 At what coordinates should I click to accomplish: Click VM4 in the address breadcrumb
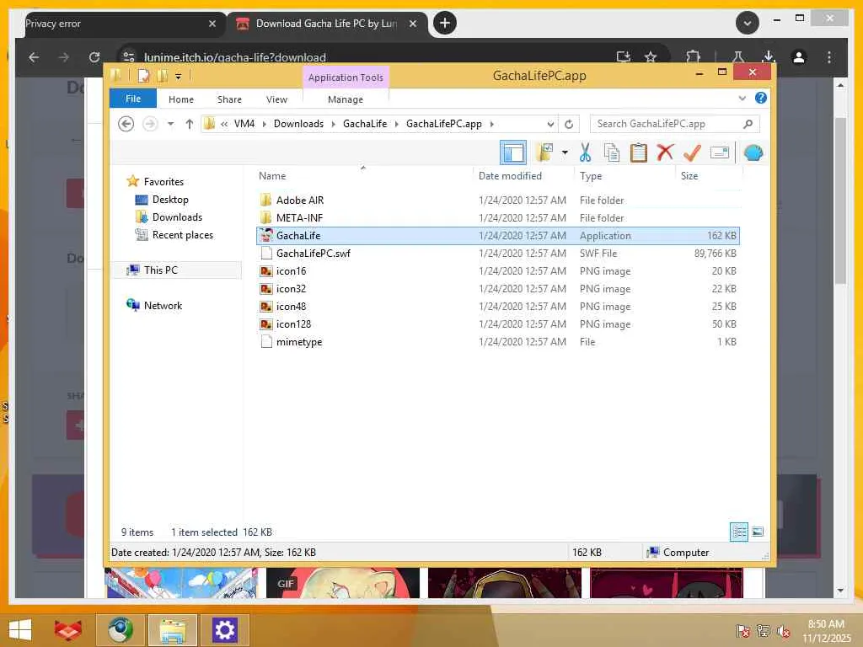[x=244, y=124]
